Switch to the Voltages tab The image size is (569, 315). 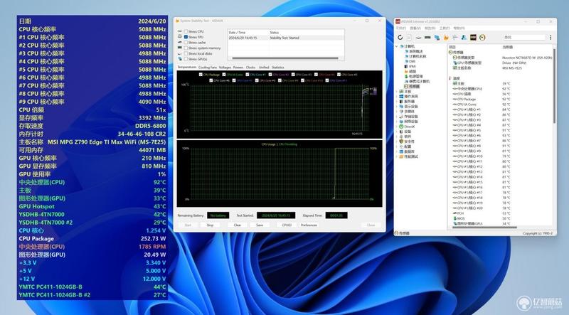[225, 68]
